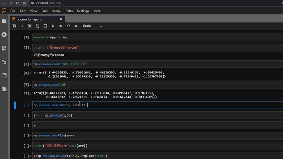Open the View menu
Image resolution: width=283 pixels, height=159 pixels.
coord(34,11)
